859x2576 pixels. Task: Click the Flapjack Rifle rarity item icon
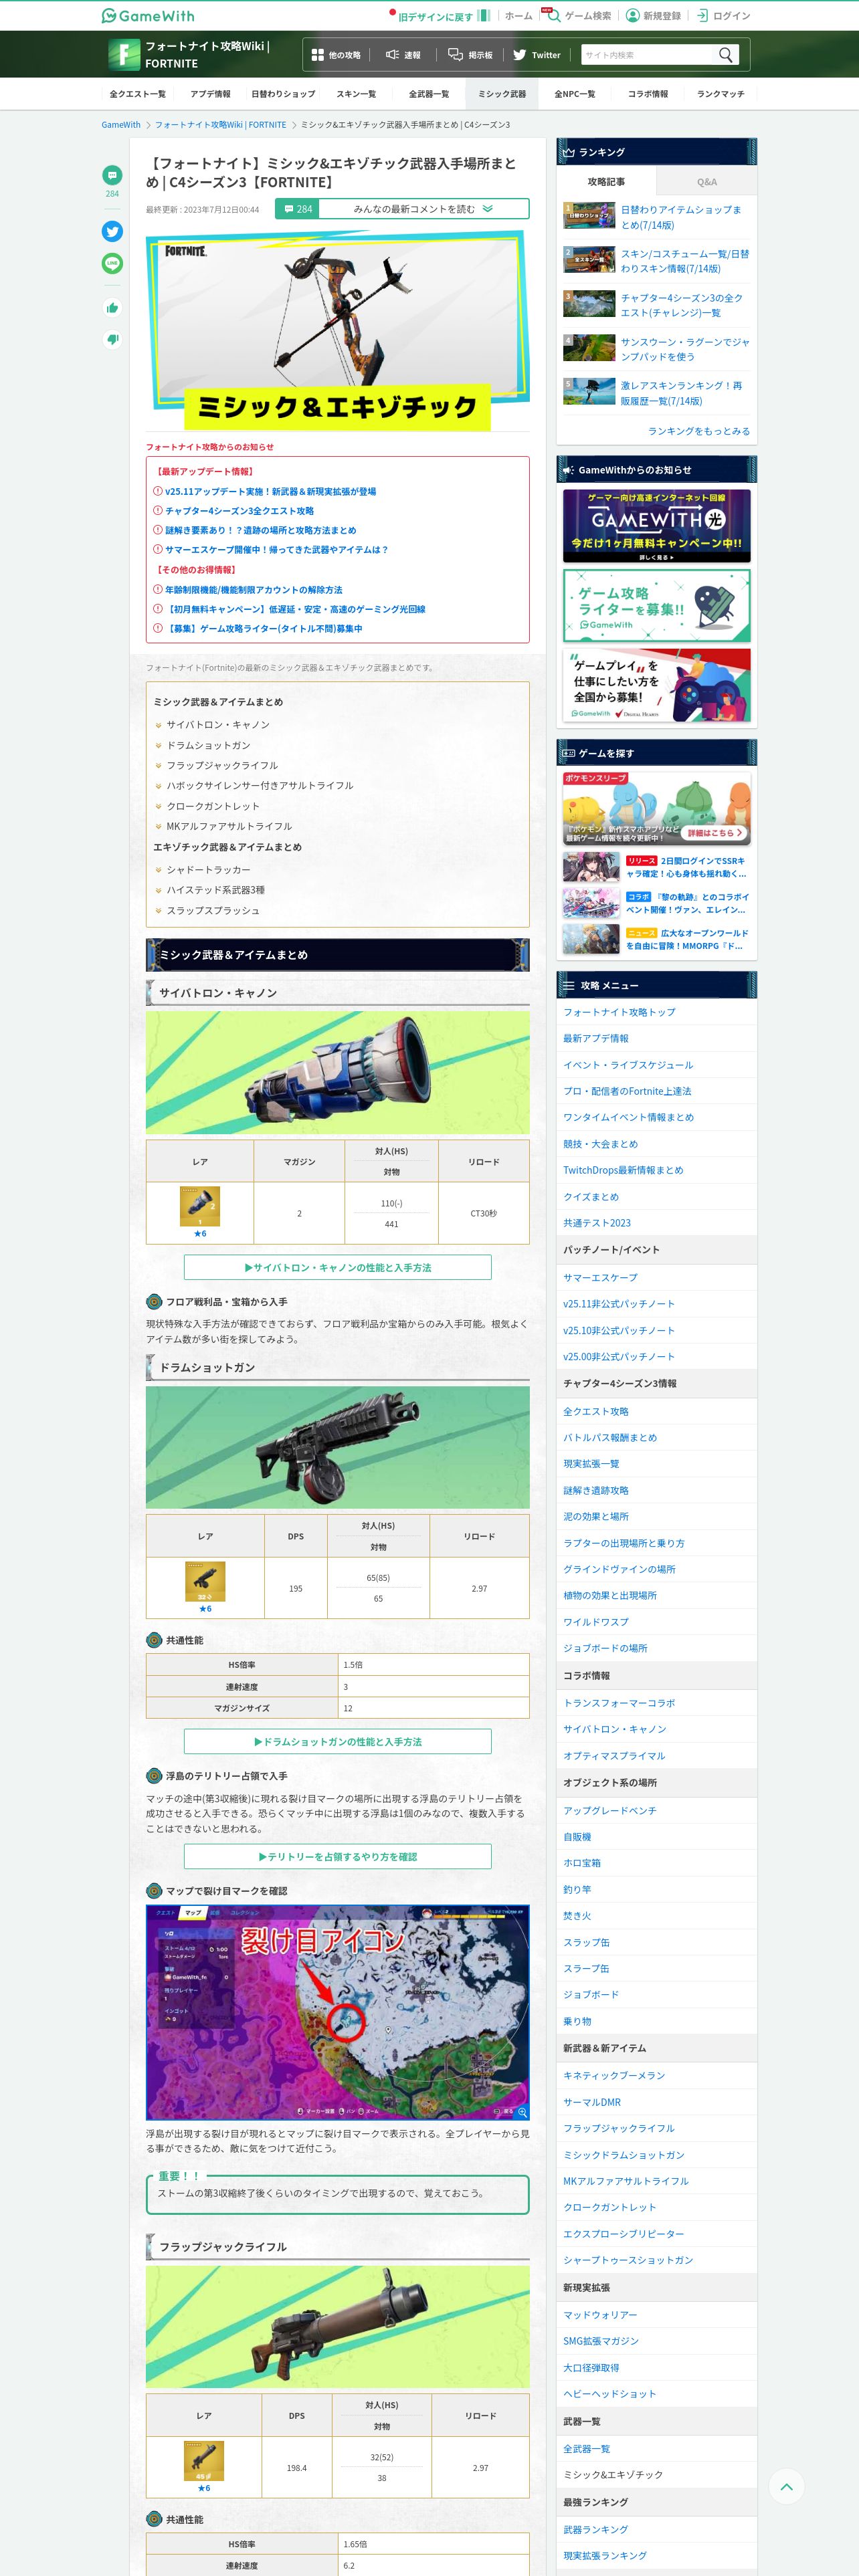[204, 2461]
